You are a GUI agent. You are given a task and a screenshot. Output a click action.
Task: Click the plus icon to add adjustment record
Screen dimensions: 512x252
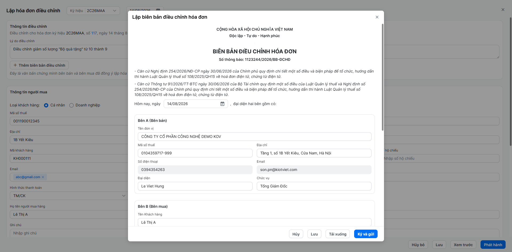pyautogui.click(x=15, y=65)
